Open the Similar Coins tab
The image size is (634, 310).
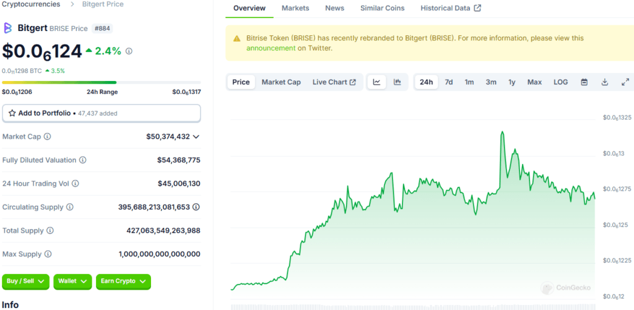(x=383, y=8)
